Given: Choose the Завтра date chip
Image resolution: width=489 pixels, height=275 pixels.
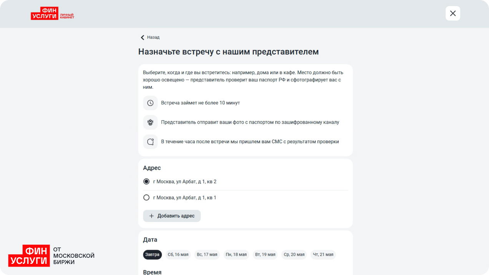Looking at the screenshot, I should tap(153, 255).
